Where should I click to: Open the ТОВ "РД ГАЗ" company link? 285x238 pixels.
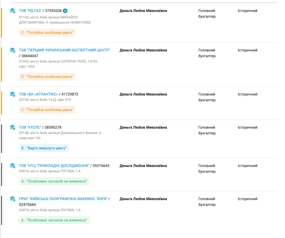coord(30,11)
